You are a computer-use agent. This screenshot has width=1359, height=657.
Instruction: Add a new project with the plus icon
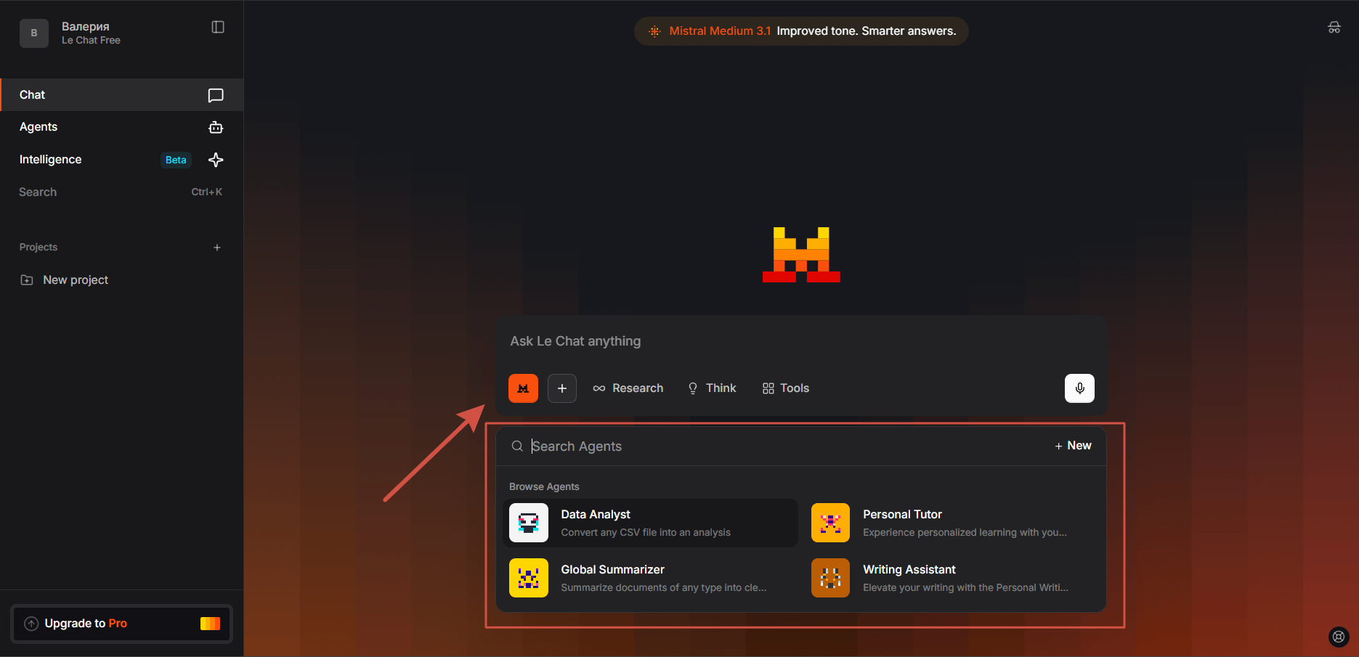point(217,248)
